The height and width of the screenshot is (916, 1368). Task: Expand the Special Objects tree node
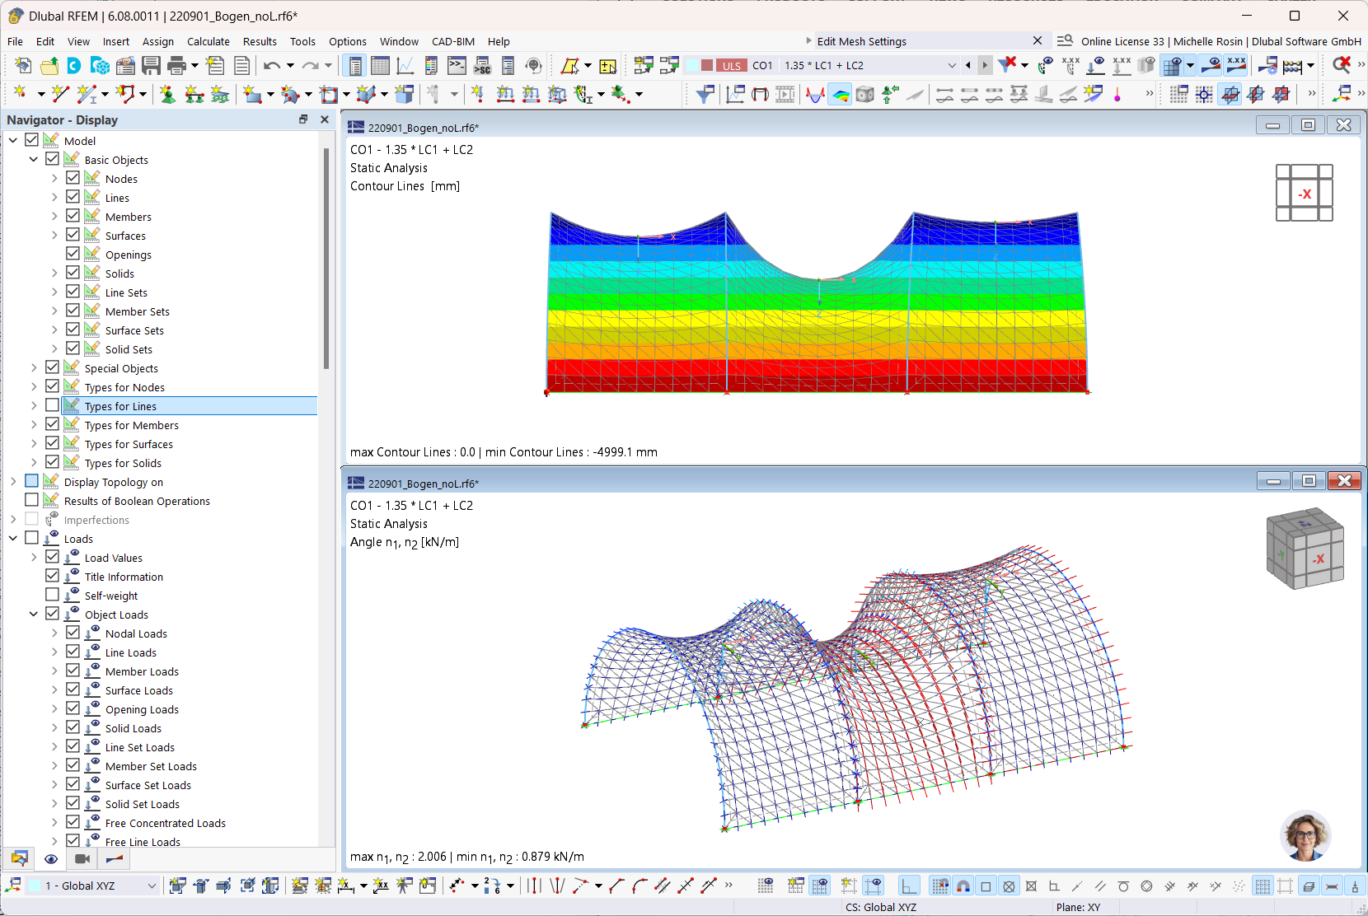click(x=34, y=367)
